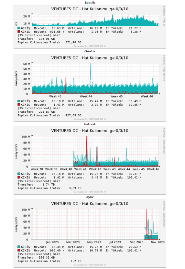Click the GİRİŞ Mevcut value '15.63 M'

58,28
